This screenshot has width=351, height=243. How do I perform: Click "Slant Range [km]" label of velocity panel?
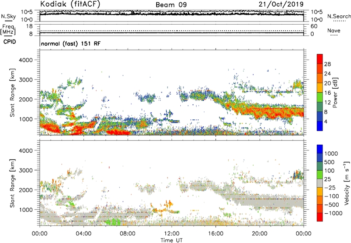pos(12,183)
